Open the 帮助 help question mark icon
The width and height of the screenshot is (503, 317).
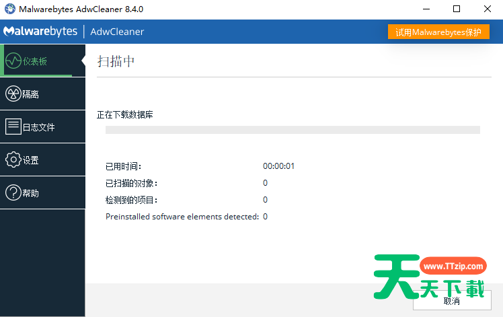[13, 192]
